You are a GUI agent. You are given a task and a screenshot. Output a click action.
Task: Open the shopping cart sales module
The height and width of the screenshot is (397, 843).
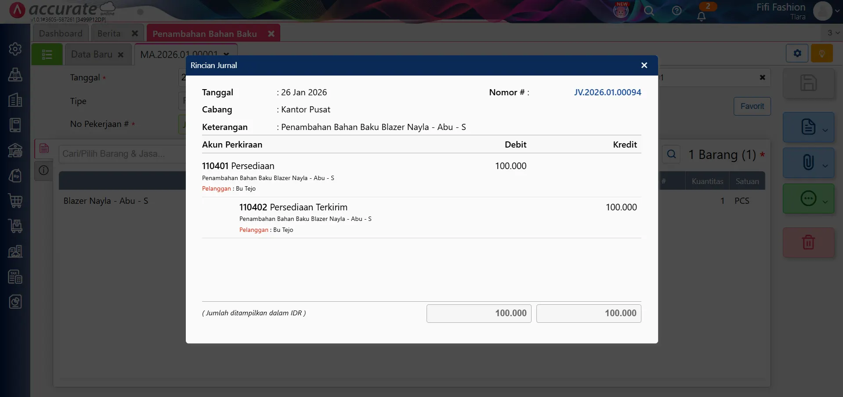click(15, 201)
